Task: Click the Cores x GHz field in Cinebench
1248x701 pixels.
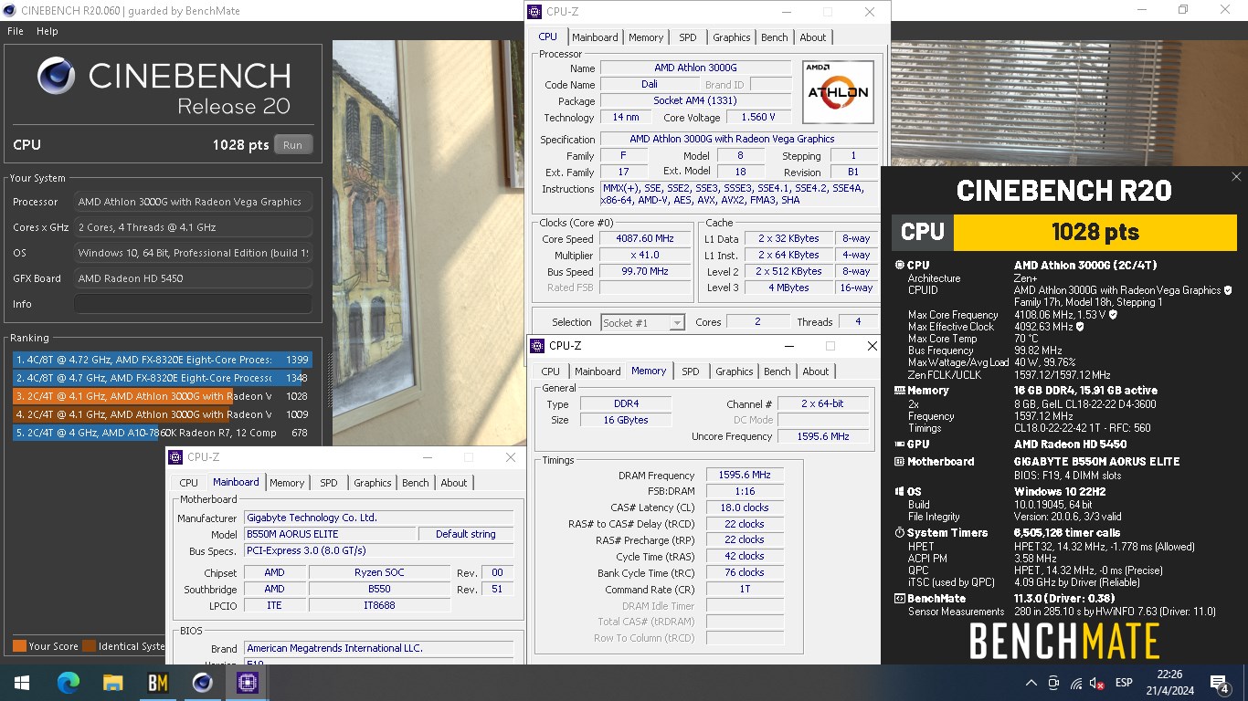Action: coord(193,227)
